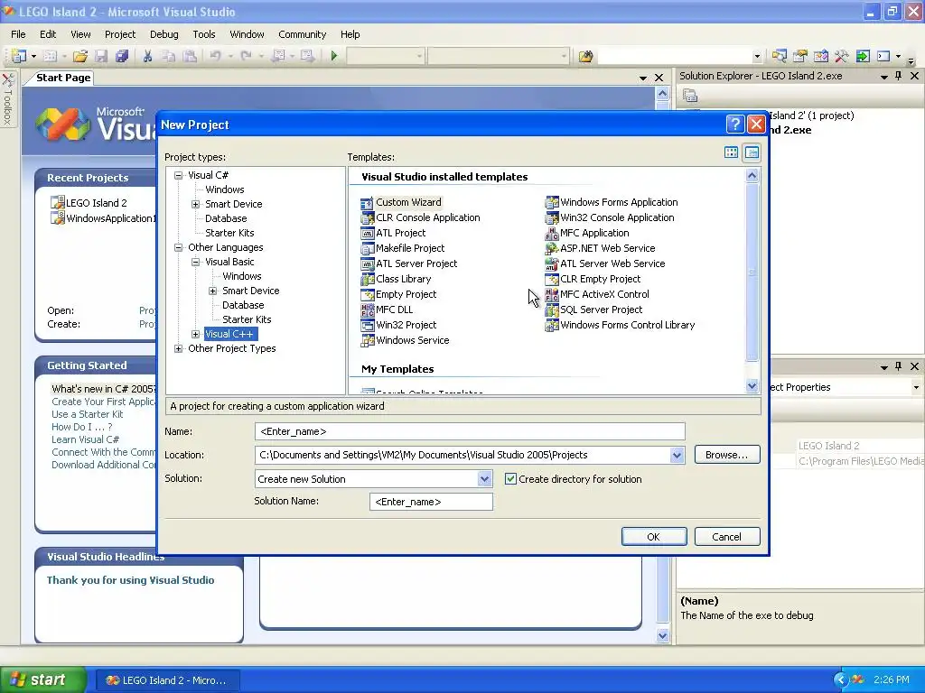Select the Custom Wizard template icon
This screenshot has height=693, width=925.
(x=367, y=203)
